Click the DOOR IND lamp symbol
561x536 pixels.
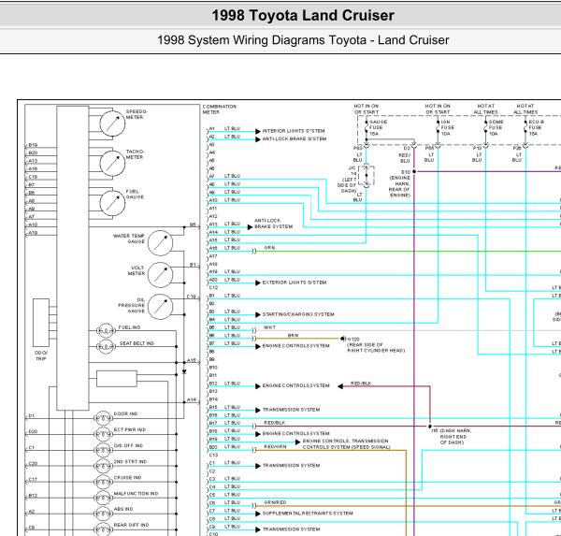(103, 418)
